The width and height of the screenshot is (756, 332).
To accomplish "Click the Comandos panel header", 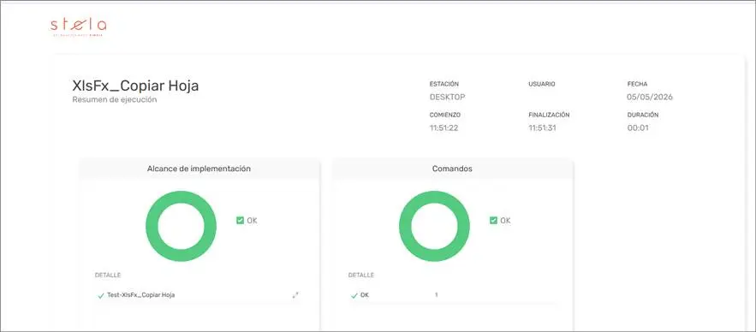I will pos(452,169).
